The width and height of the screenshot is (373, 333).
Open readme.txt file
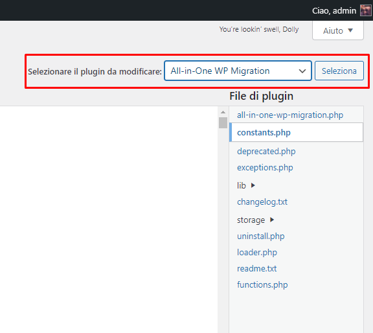(x=256, y=268)
